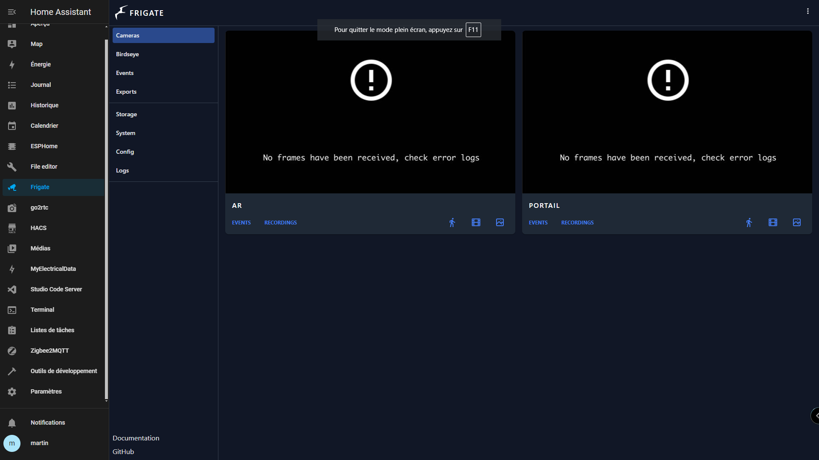Click snapshot image icon on PORTAIL card

tap(797, 222)
